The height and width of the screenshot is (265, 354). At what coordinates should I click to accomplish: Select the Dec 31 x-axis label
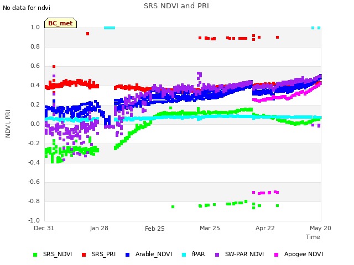click(x=44, y=228)
